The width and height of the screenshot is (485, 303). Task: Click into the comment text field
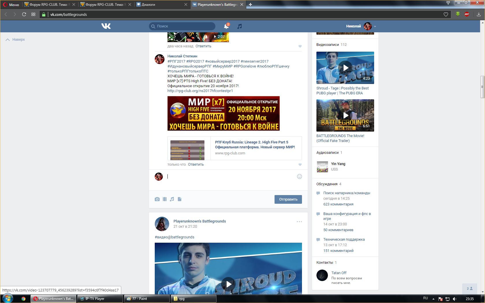pos(231,176)
